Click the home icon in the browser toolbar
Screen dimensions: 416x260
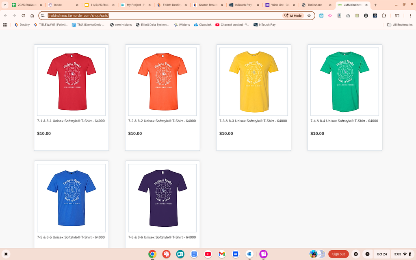pyautogui.click(x=32, y=15)
